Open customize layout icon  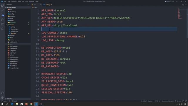click(173, 1)
